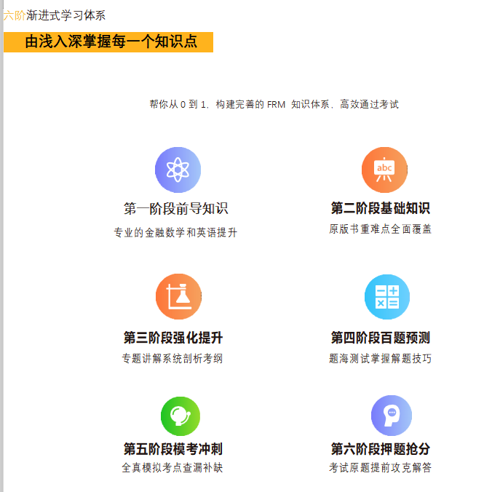Click the 帮你从 0 到 1 subtitle line
Screen dimensions: 484x492
(x=274, y=105)
